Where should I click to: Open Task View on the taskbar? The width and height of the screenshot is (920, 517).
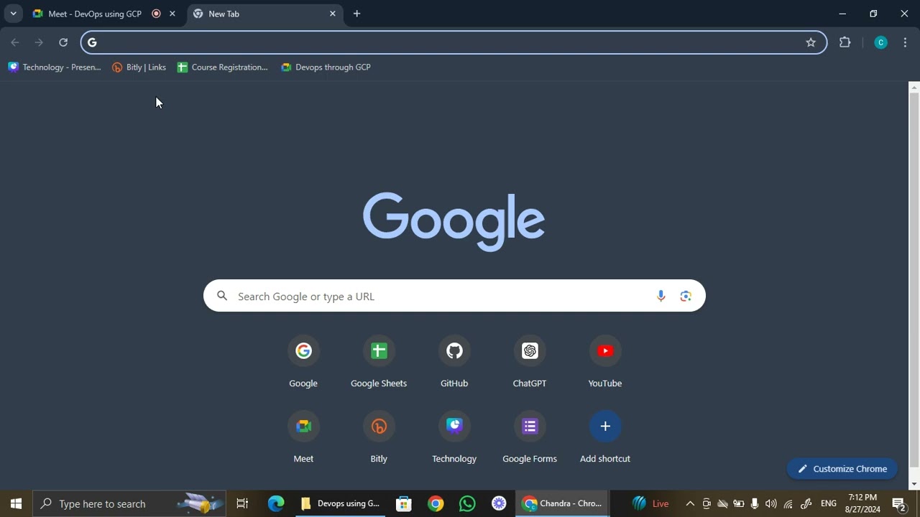(242, 503)
